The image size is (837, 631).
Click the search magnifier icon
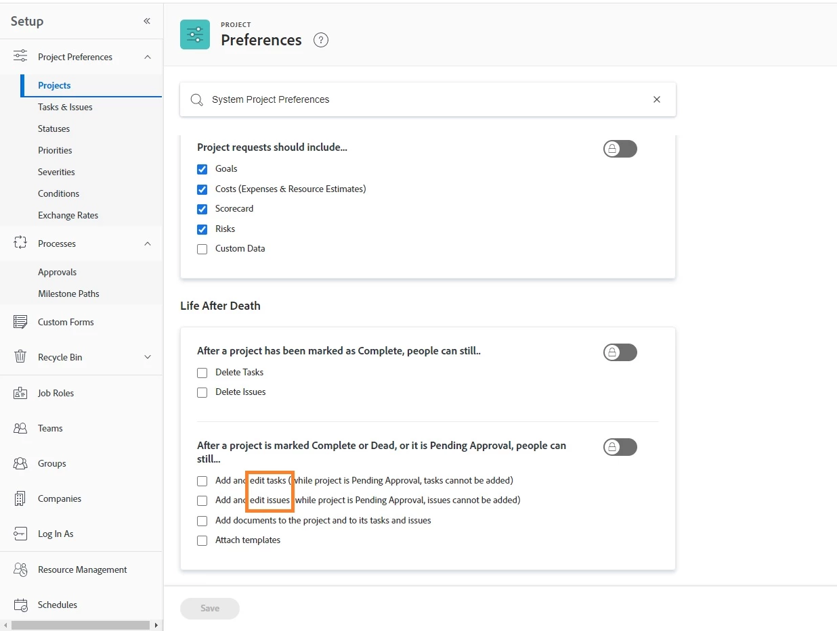[x=197, y=99]
